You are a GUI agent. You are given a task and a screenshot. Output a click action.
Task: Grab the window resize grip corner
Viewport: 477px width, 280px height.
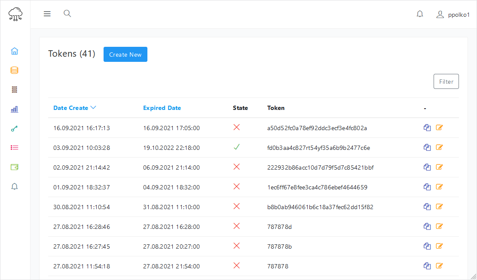[474, 277]
